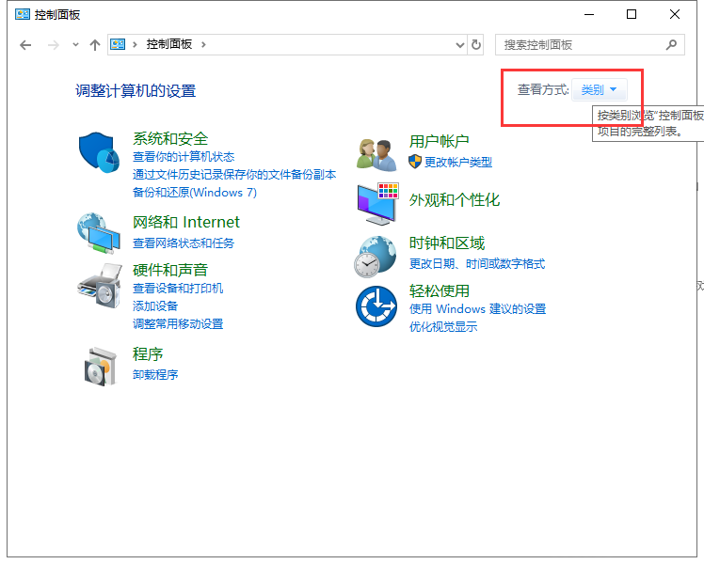Open 时钟和区域 category heading
This screenshot has width=704, height=564.
tap(447, 243)
